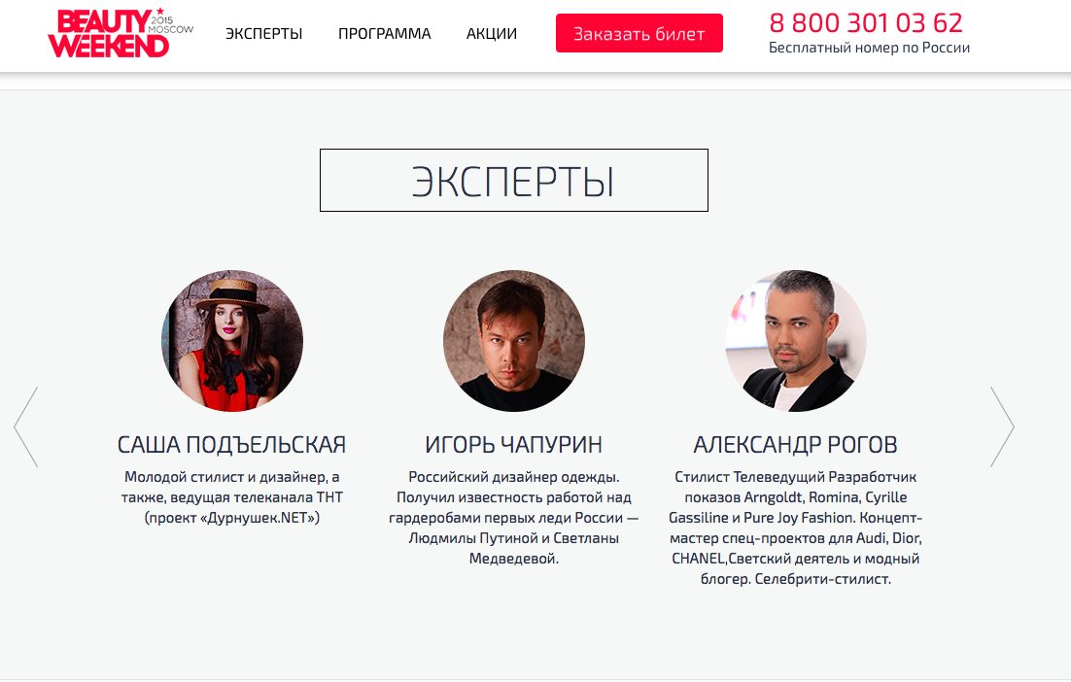
Task: Call the 8 800 301 03 62 number
Action: tap(865, 23)
